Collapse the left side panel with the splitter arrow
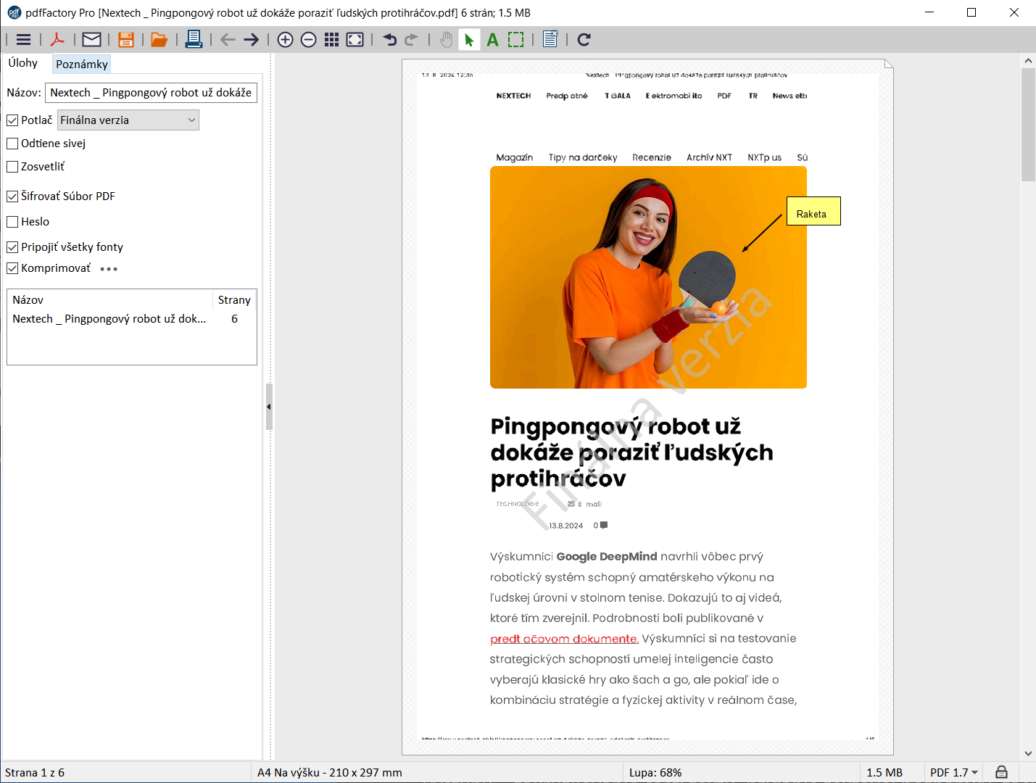1036x783 pixels. (x=269, y=407)
